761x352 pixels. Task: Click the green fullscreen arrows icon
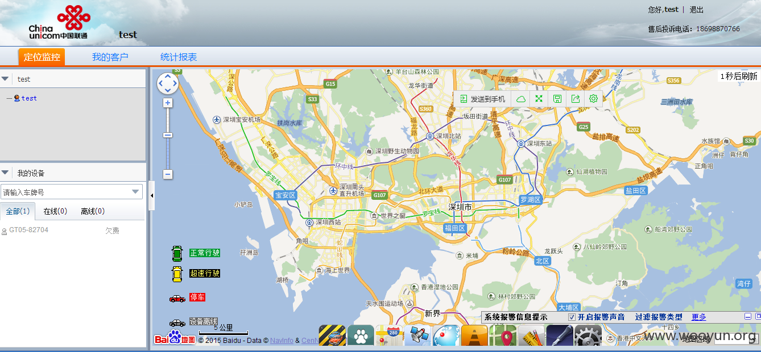(539, 99)
